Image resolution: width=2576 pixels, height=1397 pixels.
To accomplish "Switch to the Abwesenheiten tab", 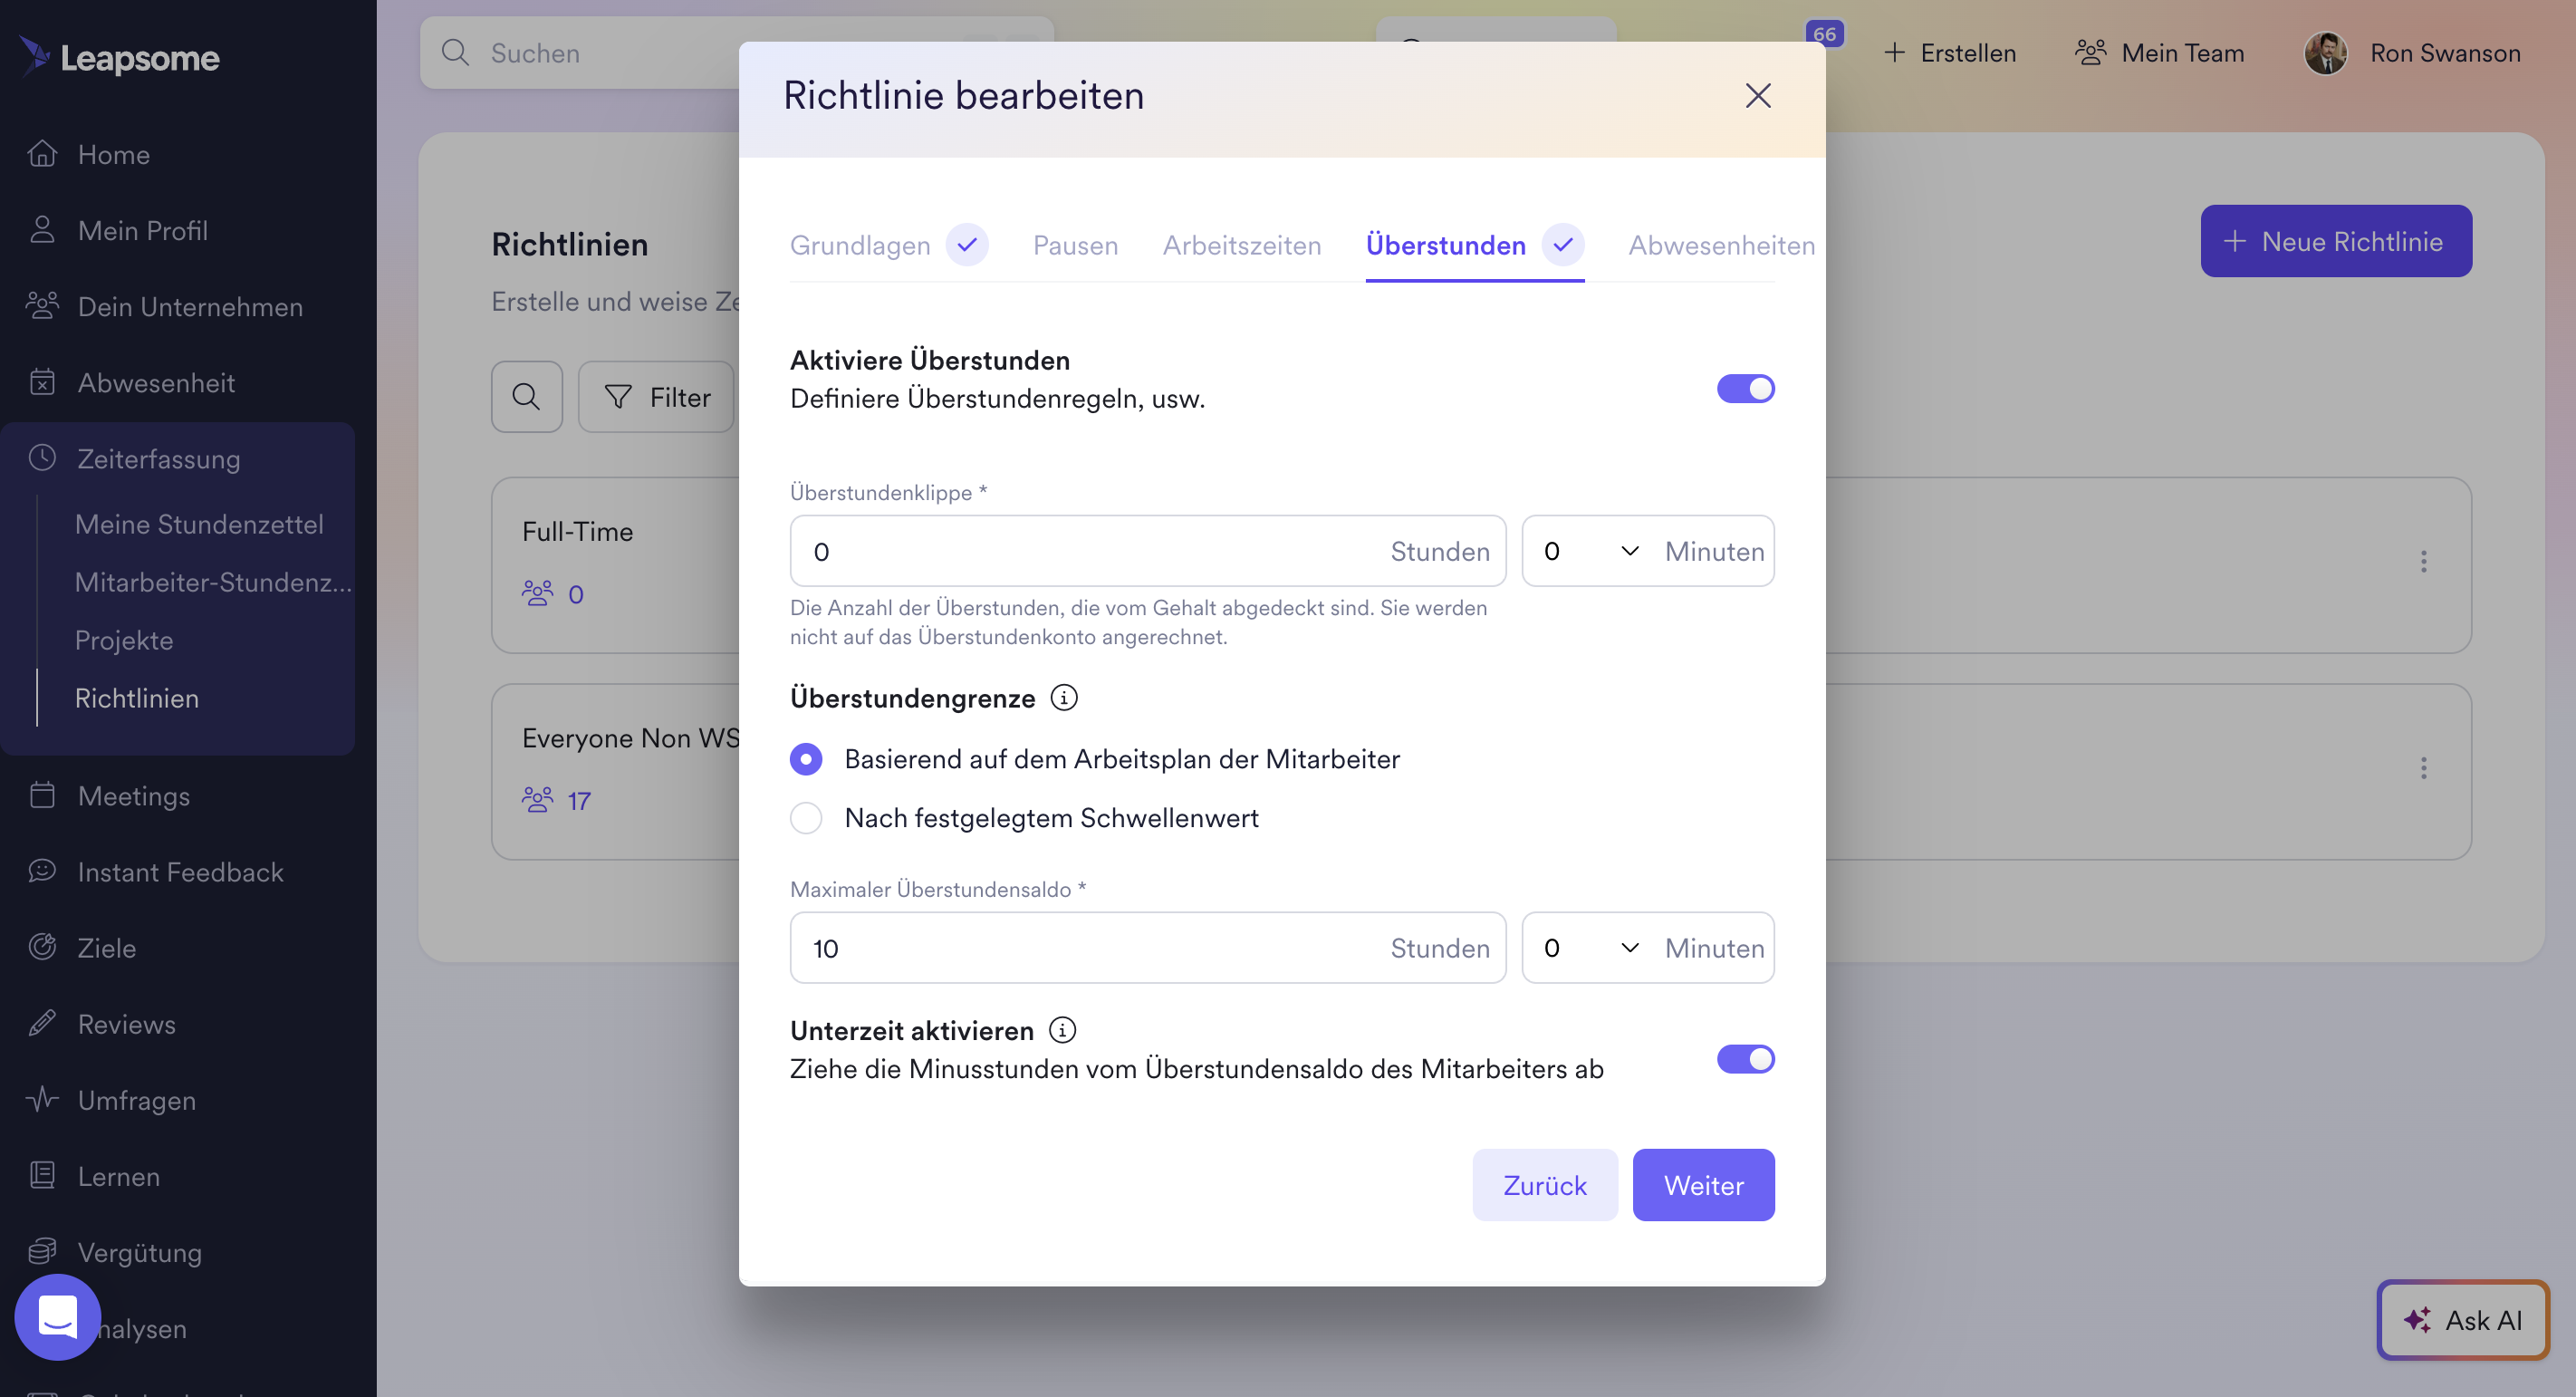I will (1720, 245).
